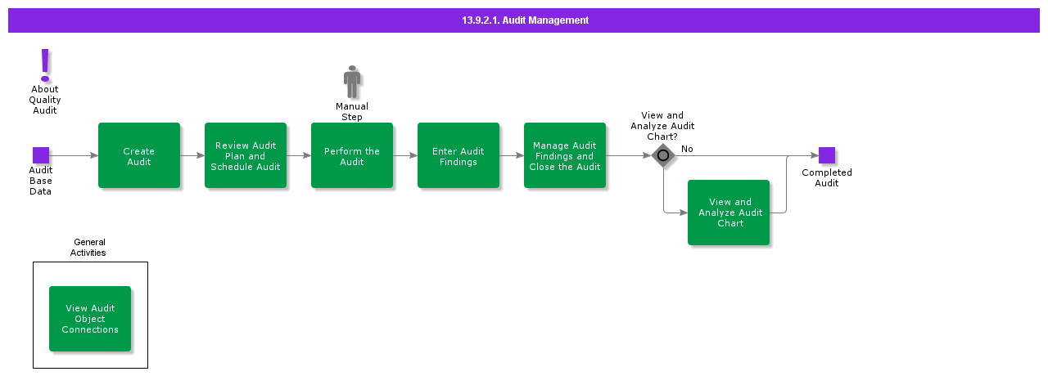This screenshot has height=376, width=1048.
Task: Click the purple exclamation mark icon
Action: click(45, 65)
